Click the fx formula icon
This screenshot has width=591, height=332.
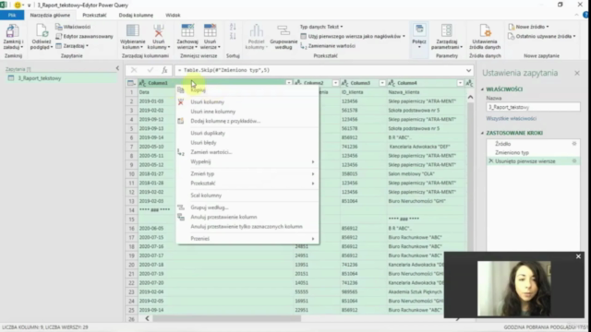[164, 70]
